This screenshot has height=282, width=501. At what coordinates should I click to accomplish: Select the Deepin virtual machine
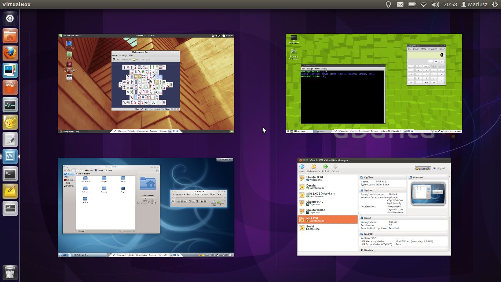point(328,187)
